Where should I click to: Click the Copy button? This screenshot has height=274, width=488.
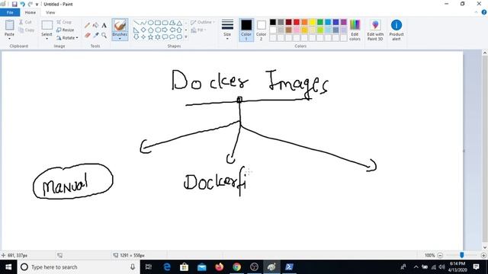[x=27, y=30]
